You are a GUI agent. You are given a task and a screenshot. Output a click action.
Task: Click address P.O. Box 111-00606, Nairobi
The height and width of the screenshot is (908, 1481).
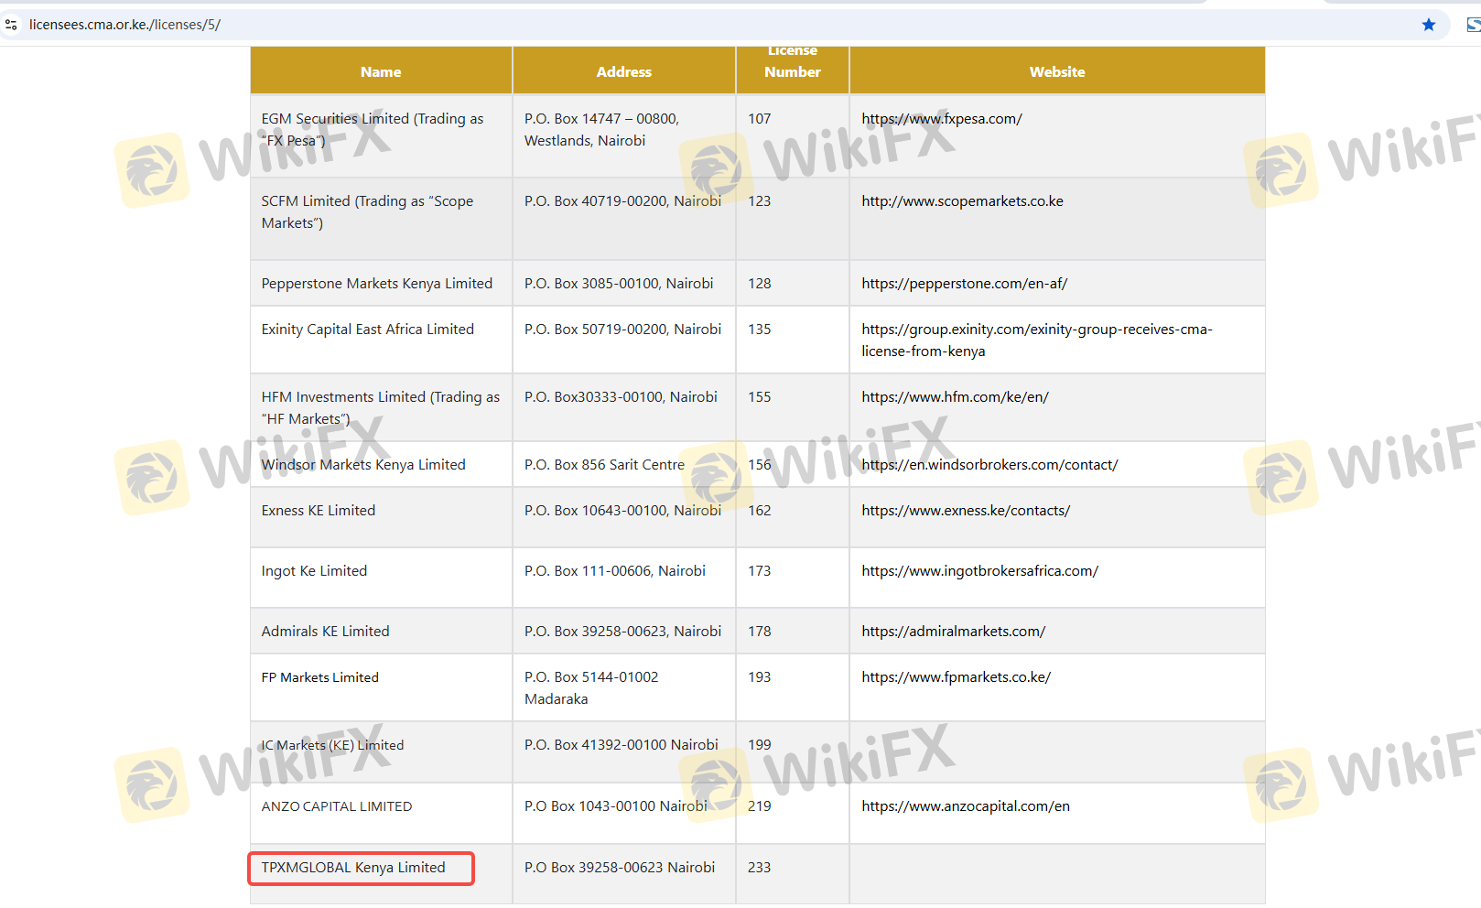[615, 571]
